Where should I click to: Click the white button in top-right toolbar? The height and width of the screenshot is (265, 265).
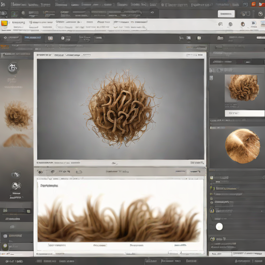pos(226,14)
